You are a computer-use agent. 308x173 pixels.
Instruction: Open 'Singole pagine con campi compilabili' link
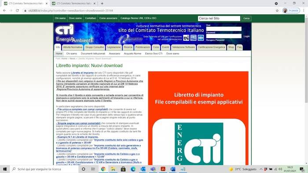tap(78, 123)
